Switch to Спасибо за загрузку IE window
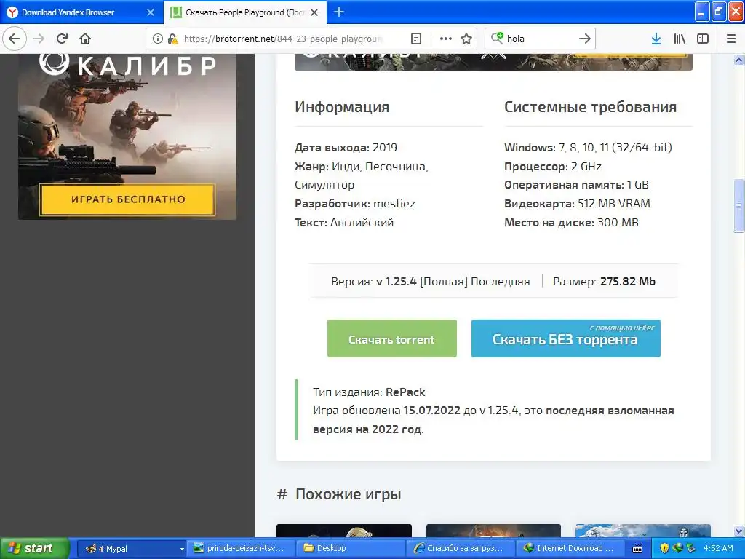Screen dimensions: 745x559 pos(461,549)
